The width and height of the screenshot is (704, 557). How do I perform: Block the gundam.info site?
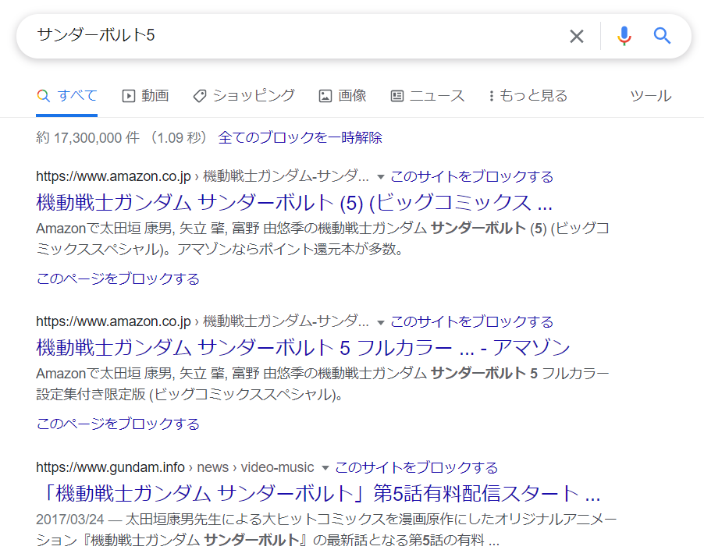pos(417,468)
